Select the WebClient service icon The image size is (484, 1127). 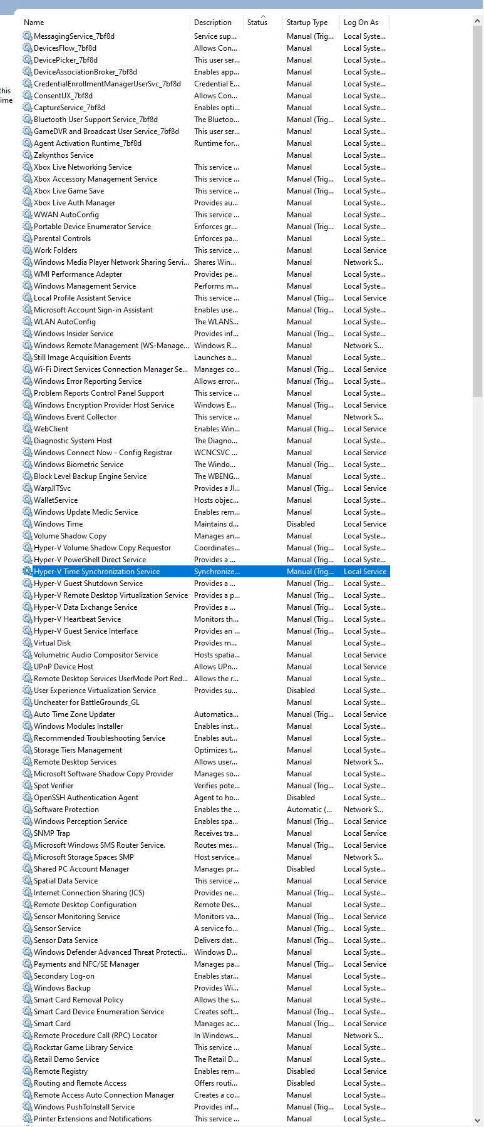tap(28, 429)
